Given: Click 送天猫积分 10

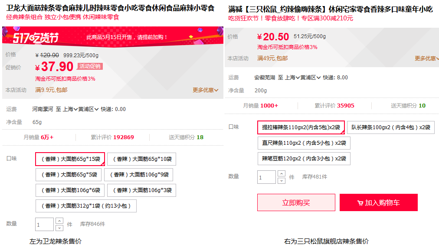Looking at the screenshot, I should tap(408, 106).
